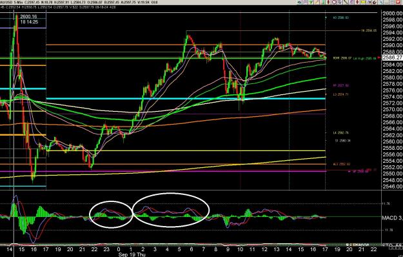Click the purple figure toolbar icon
The height and width of the screenshot is (257, 403).
pyautogui.click(x=352, y=2)
